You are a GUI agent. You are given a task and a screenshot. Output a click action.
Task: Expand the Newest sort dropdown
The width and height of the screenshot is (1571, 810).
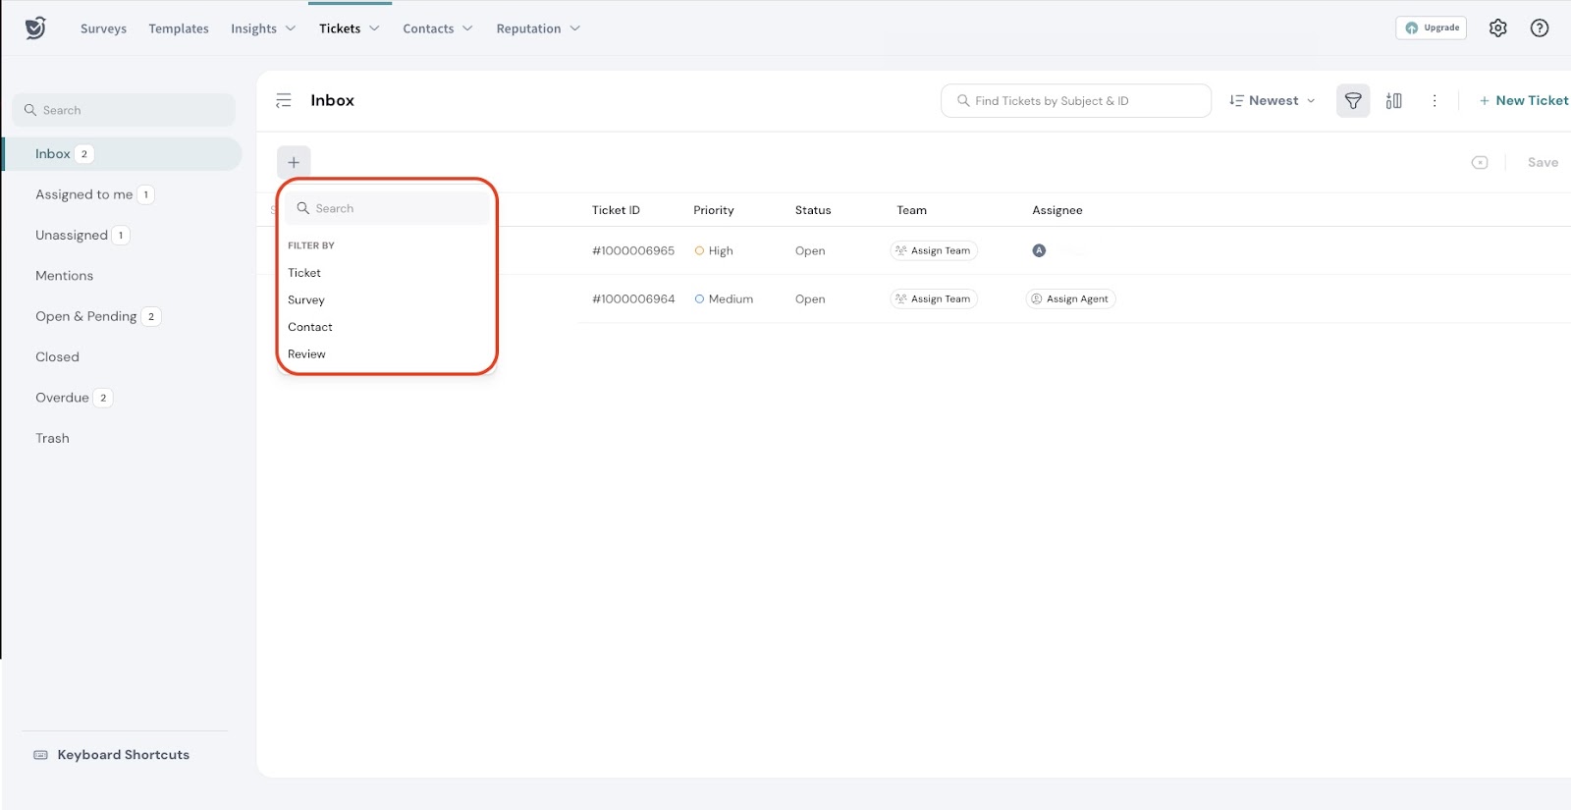click(x=1272, y=100)
